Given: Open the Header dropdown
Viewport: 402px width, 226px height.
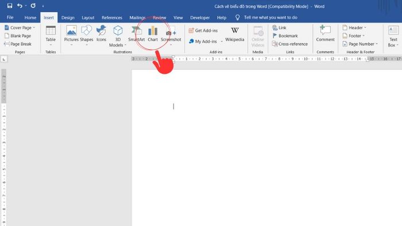Looking at the screenshot, I should [354, 28].
